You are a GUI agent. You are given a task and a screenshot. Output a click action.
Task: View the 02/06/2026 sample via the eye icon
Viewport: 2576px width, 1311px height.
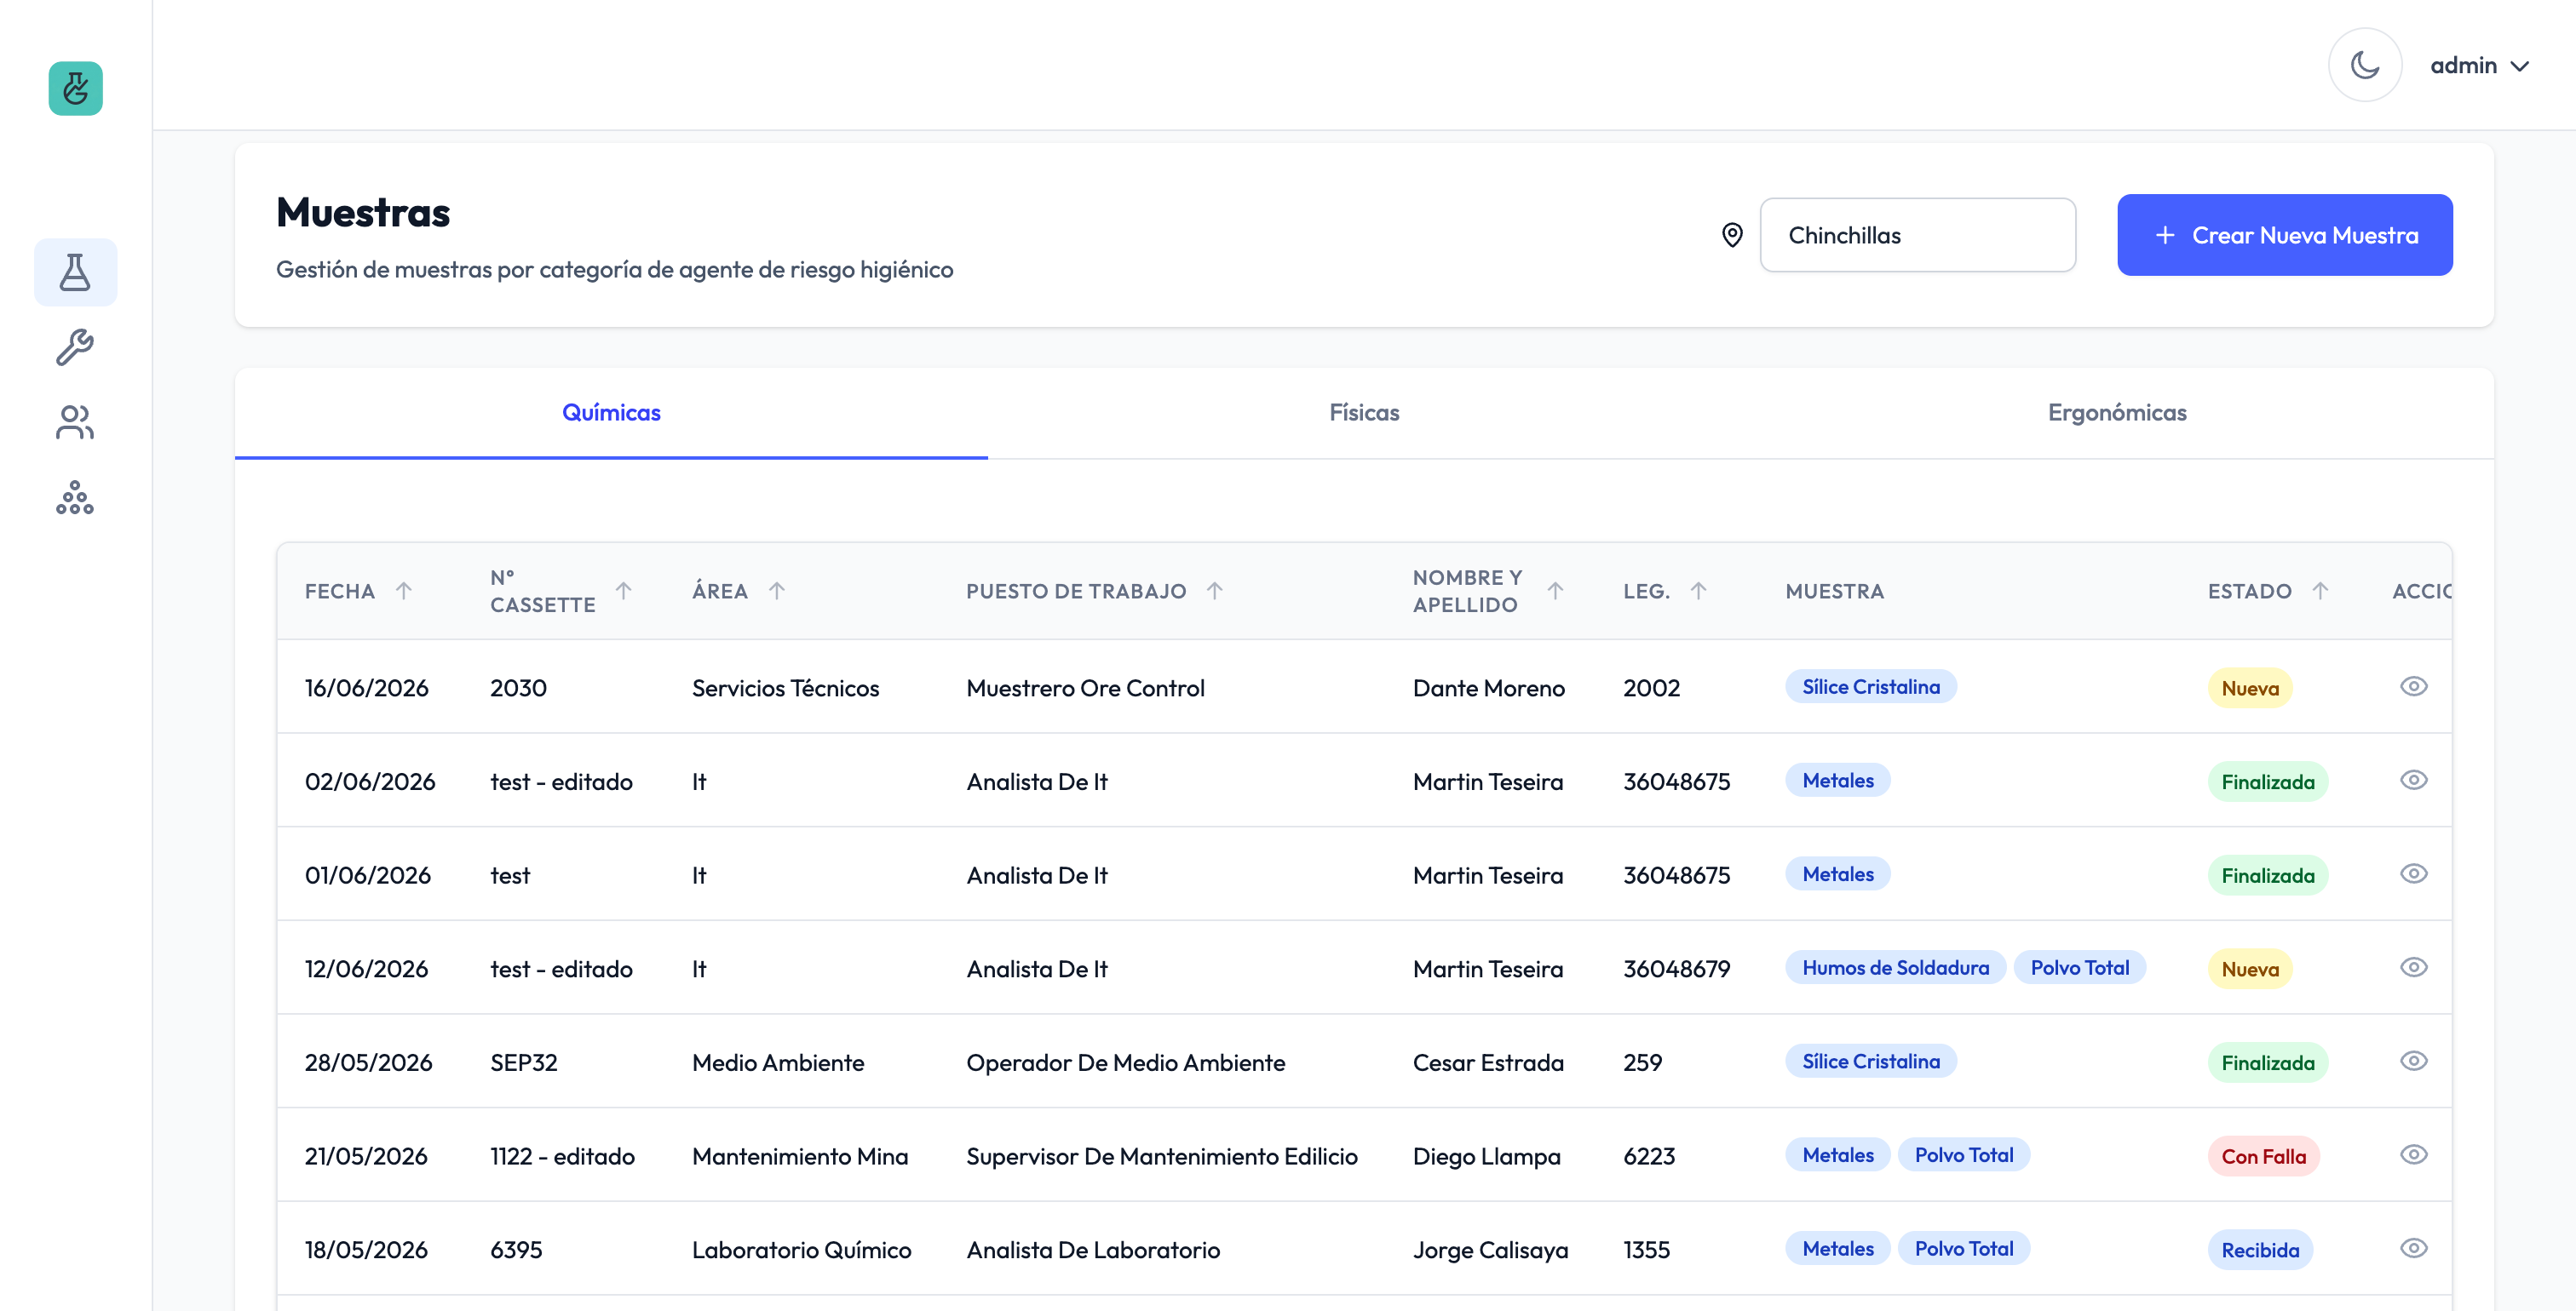coord(2413,781)
